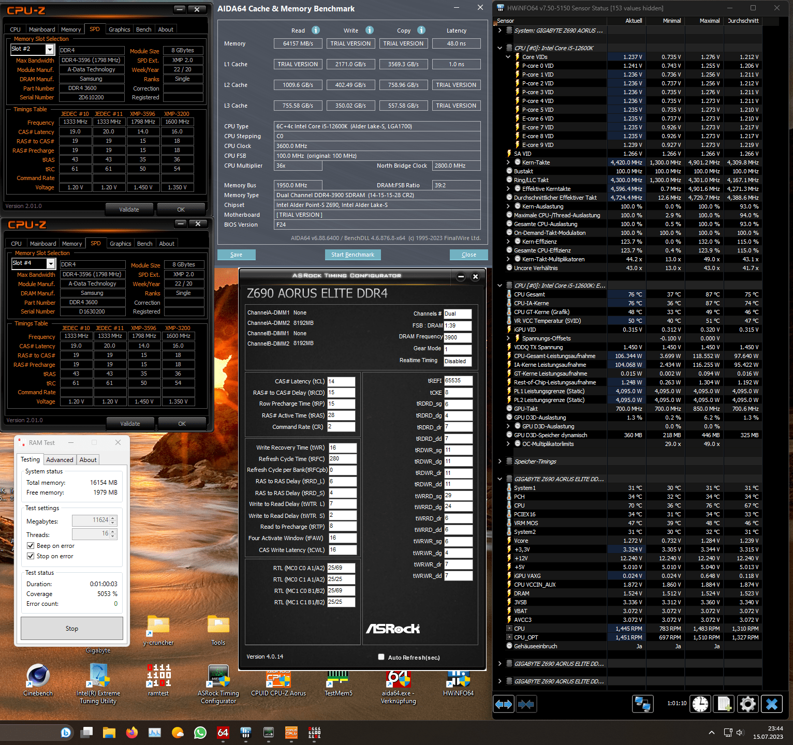Click tREFI value field in ASRock configurator
Viewport: 793px width, 745px height.
[x=458, y=380]
